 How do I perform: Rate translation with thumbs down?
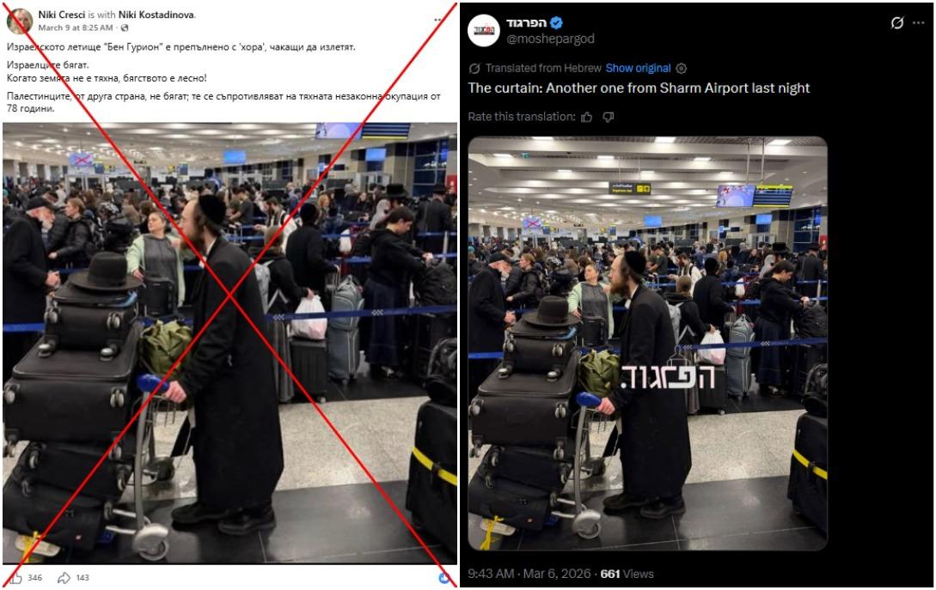609,117
